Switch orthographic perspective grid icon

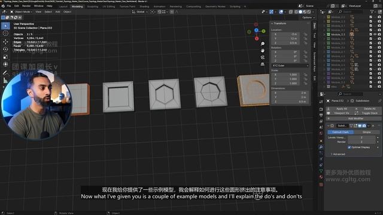point(263,64)
